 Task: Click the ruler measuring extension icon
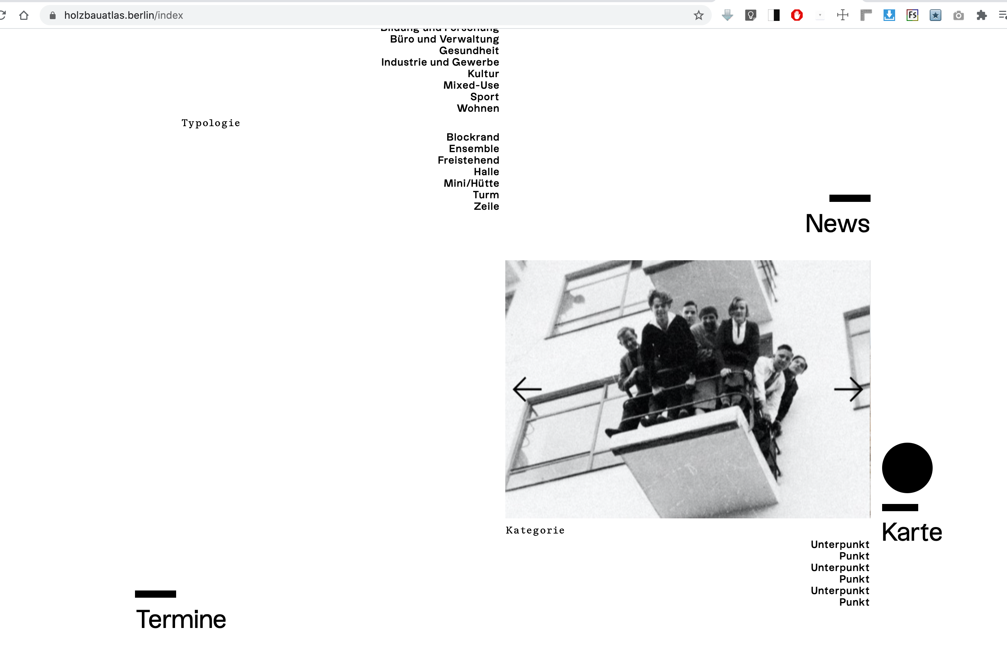point(866,16)
